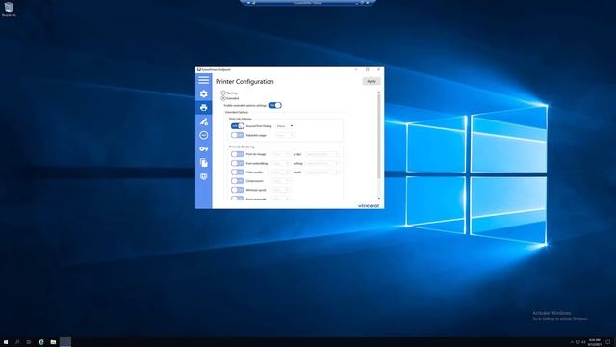Turn off the Second Print Dialog switch
The image size is (616, 347).
238,126
